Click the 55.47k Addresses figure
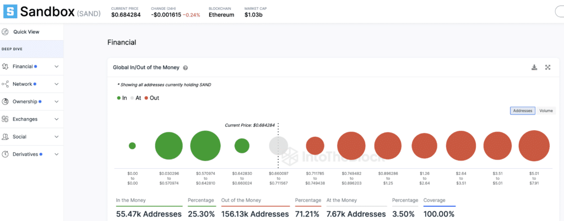564x221 pixels. click(x=149, y=214)
